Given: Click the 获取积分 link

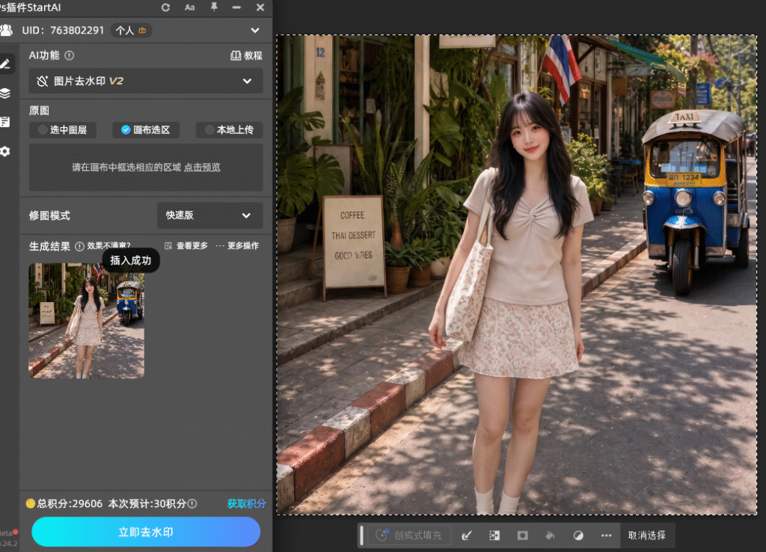Looking at the screenshot, I should tap(246, 503).
